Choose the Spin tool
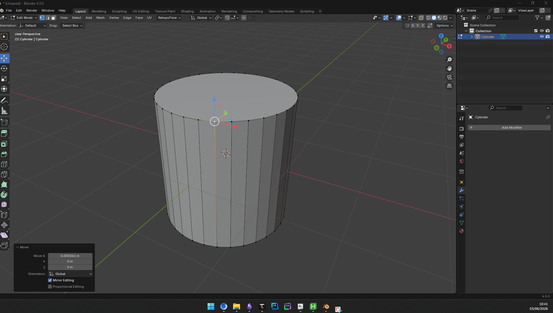Image resolution: width=553 pixels, height=313 pixels. tap(4, 195)
